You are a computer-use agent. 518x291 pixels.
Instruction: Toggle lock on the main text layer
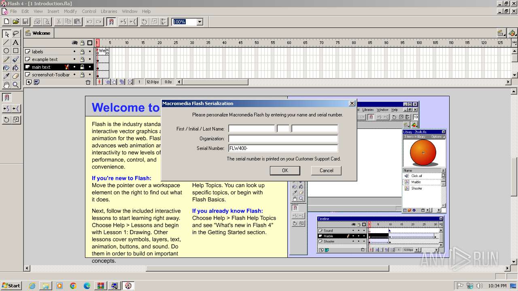82,67
